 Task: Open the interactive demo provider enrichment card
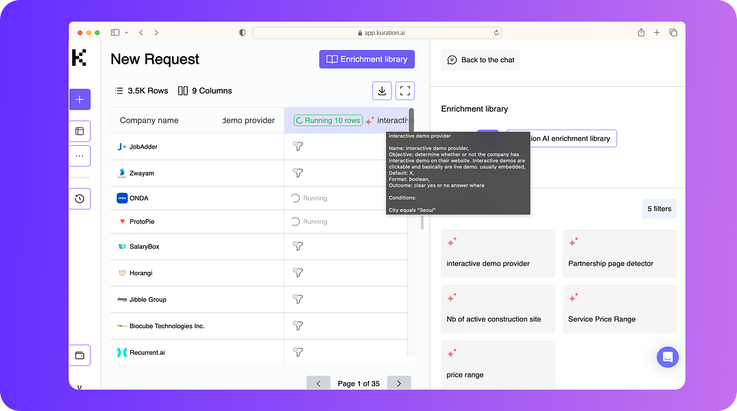tap(498, 253)
